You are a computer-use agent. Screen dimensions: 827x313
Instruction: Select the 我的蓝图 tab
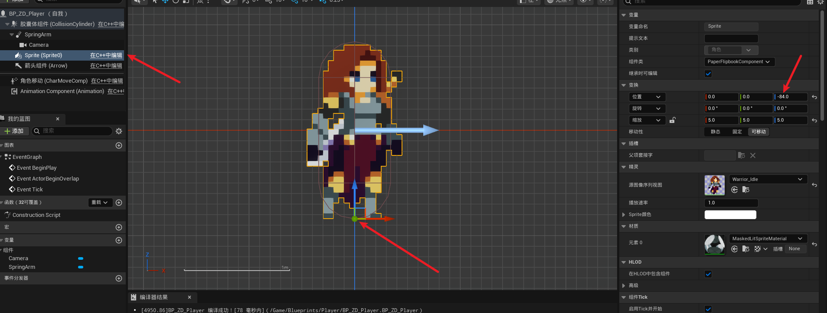pyautogui.click(x=20, y=119)
